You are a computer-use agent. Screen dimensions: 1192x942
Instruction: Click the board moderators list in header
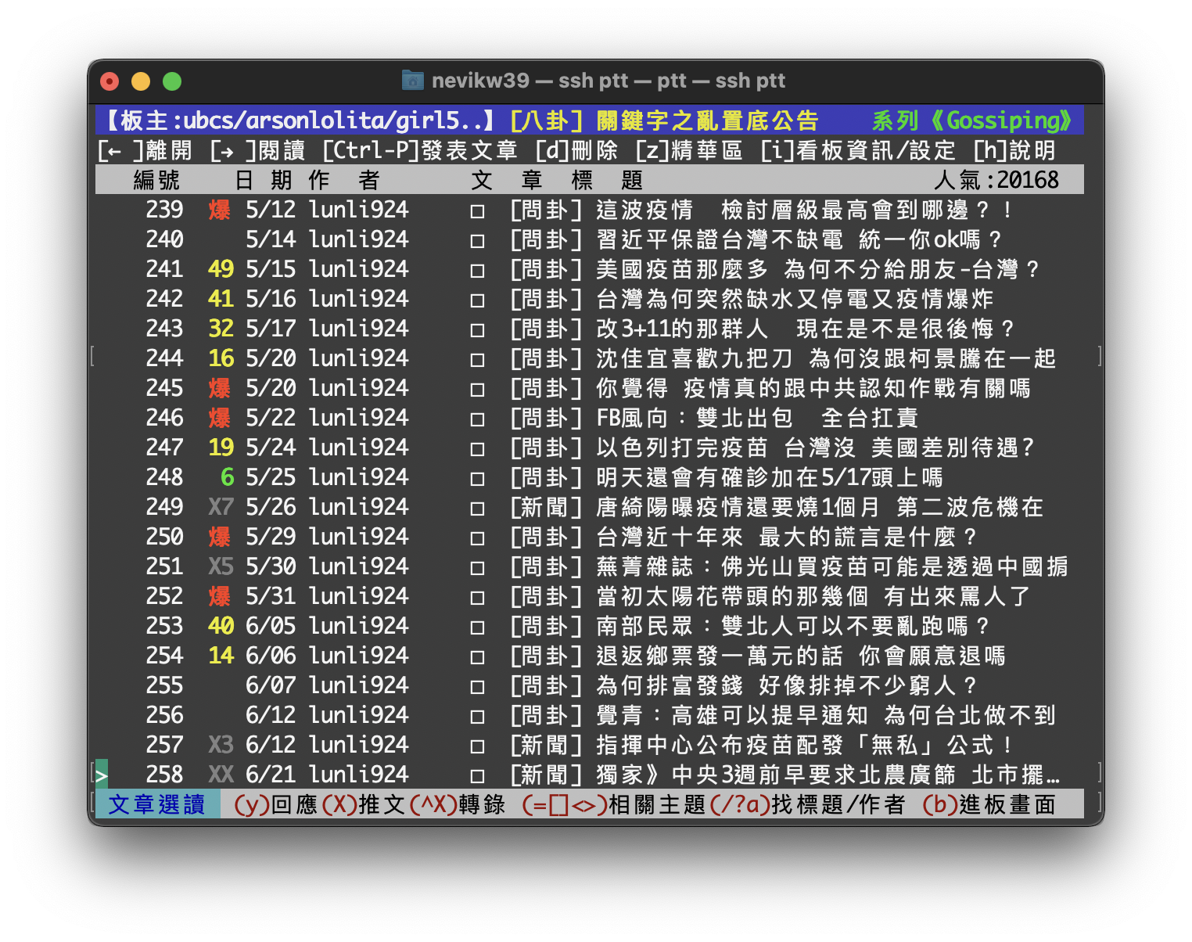[x=298, y=120]
